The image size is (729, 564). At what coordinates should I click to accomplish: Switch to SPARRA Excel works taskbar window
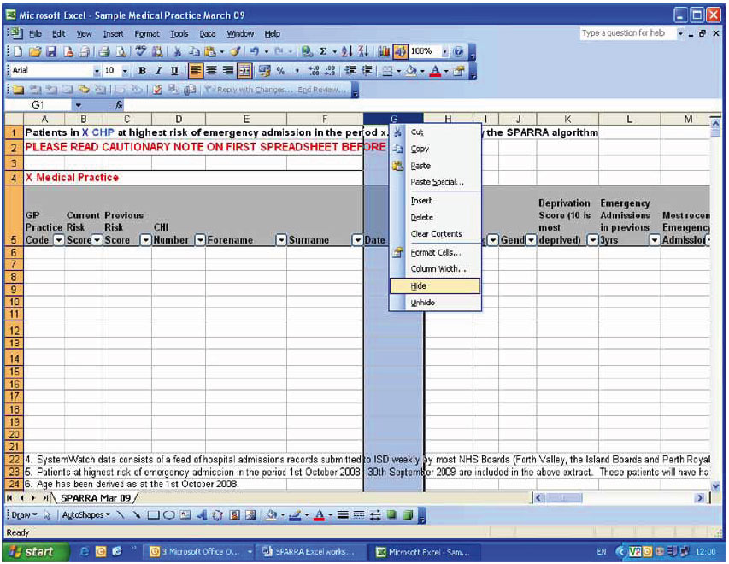coord(309,552)
